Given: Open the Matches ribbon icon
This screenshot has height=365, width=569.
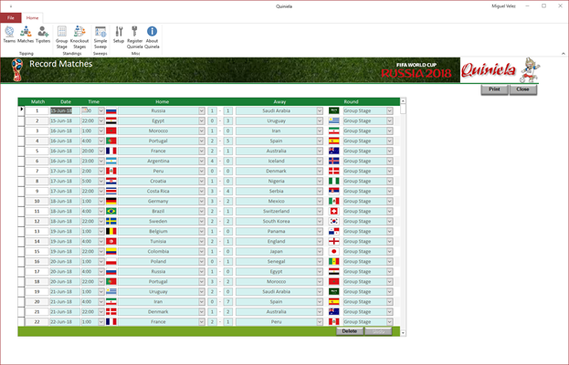Looking at the screenshot, I should tap(26, 35).
